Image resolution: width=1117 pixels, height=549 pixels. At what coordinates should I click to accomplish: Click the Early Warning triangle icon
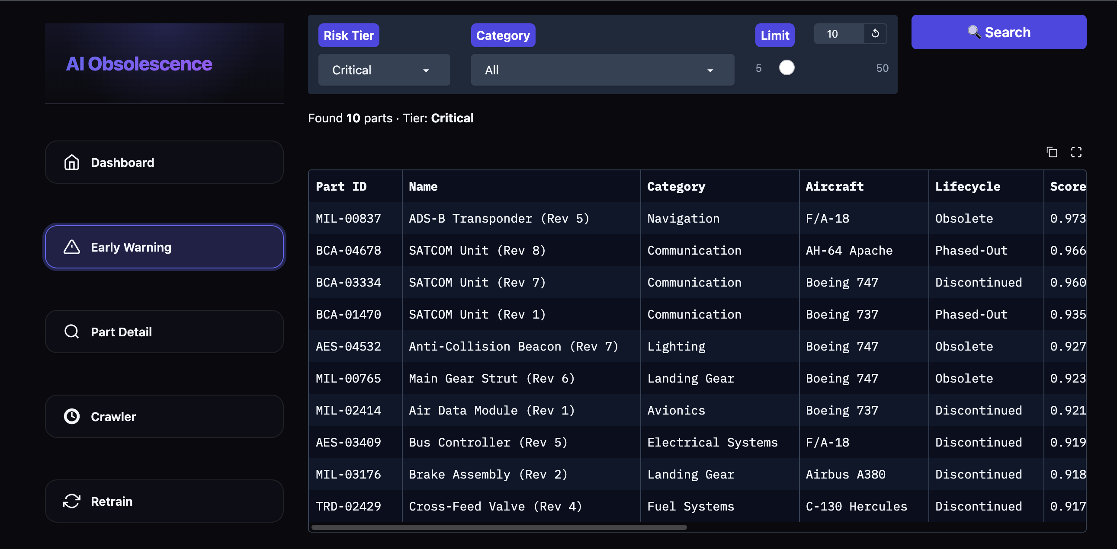[71, 247]
